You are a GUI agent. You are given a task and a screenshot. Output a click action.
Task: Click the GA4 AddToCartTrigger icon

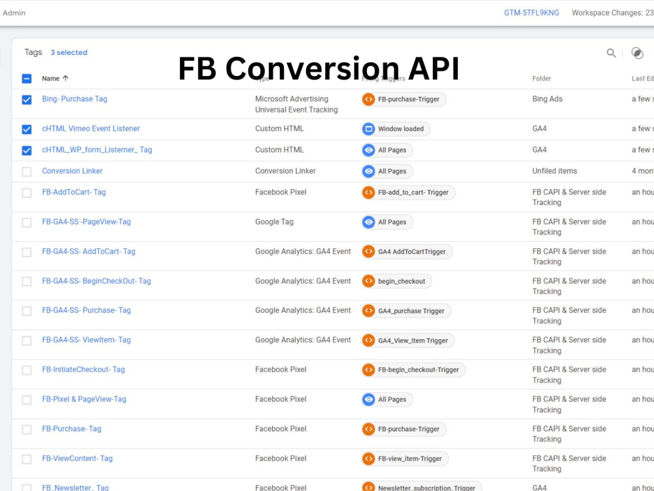pyautogui.click(x=368, y=252)
